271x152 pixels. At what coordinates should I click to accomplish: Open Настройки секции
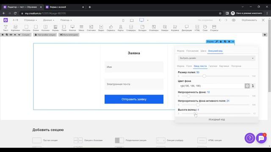coord(45,35)
